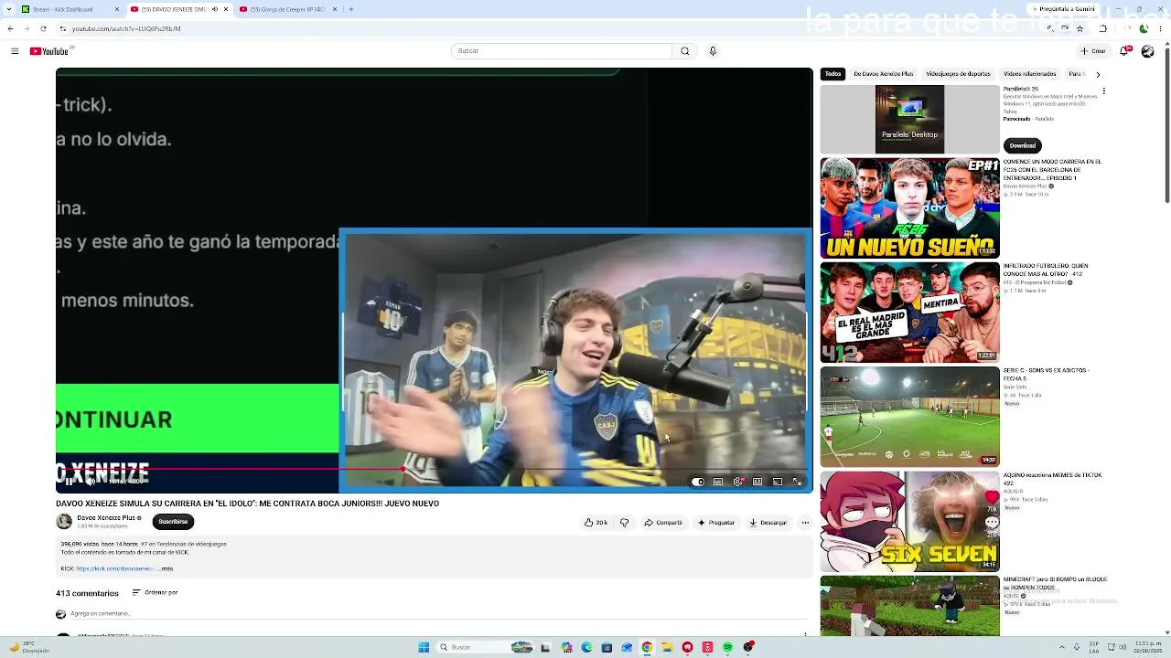Open the kick.com channel link
The width and height of the screenshot is (1171, 658).
115,568
